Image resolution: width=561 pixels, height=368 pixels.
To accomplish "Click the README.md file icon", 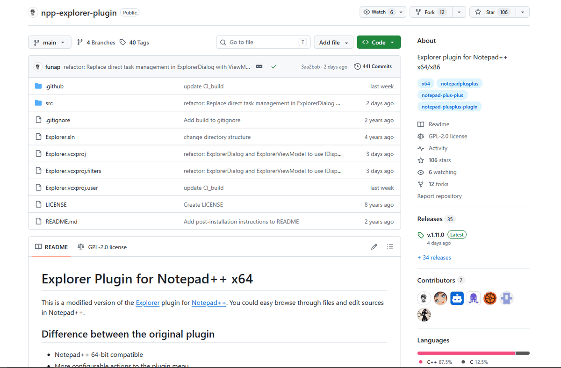I will pyautogui.click(x=38, y=221).
